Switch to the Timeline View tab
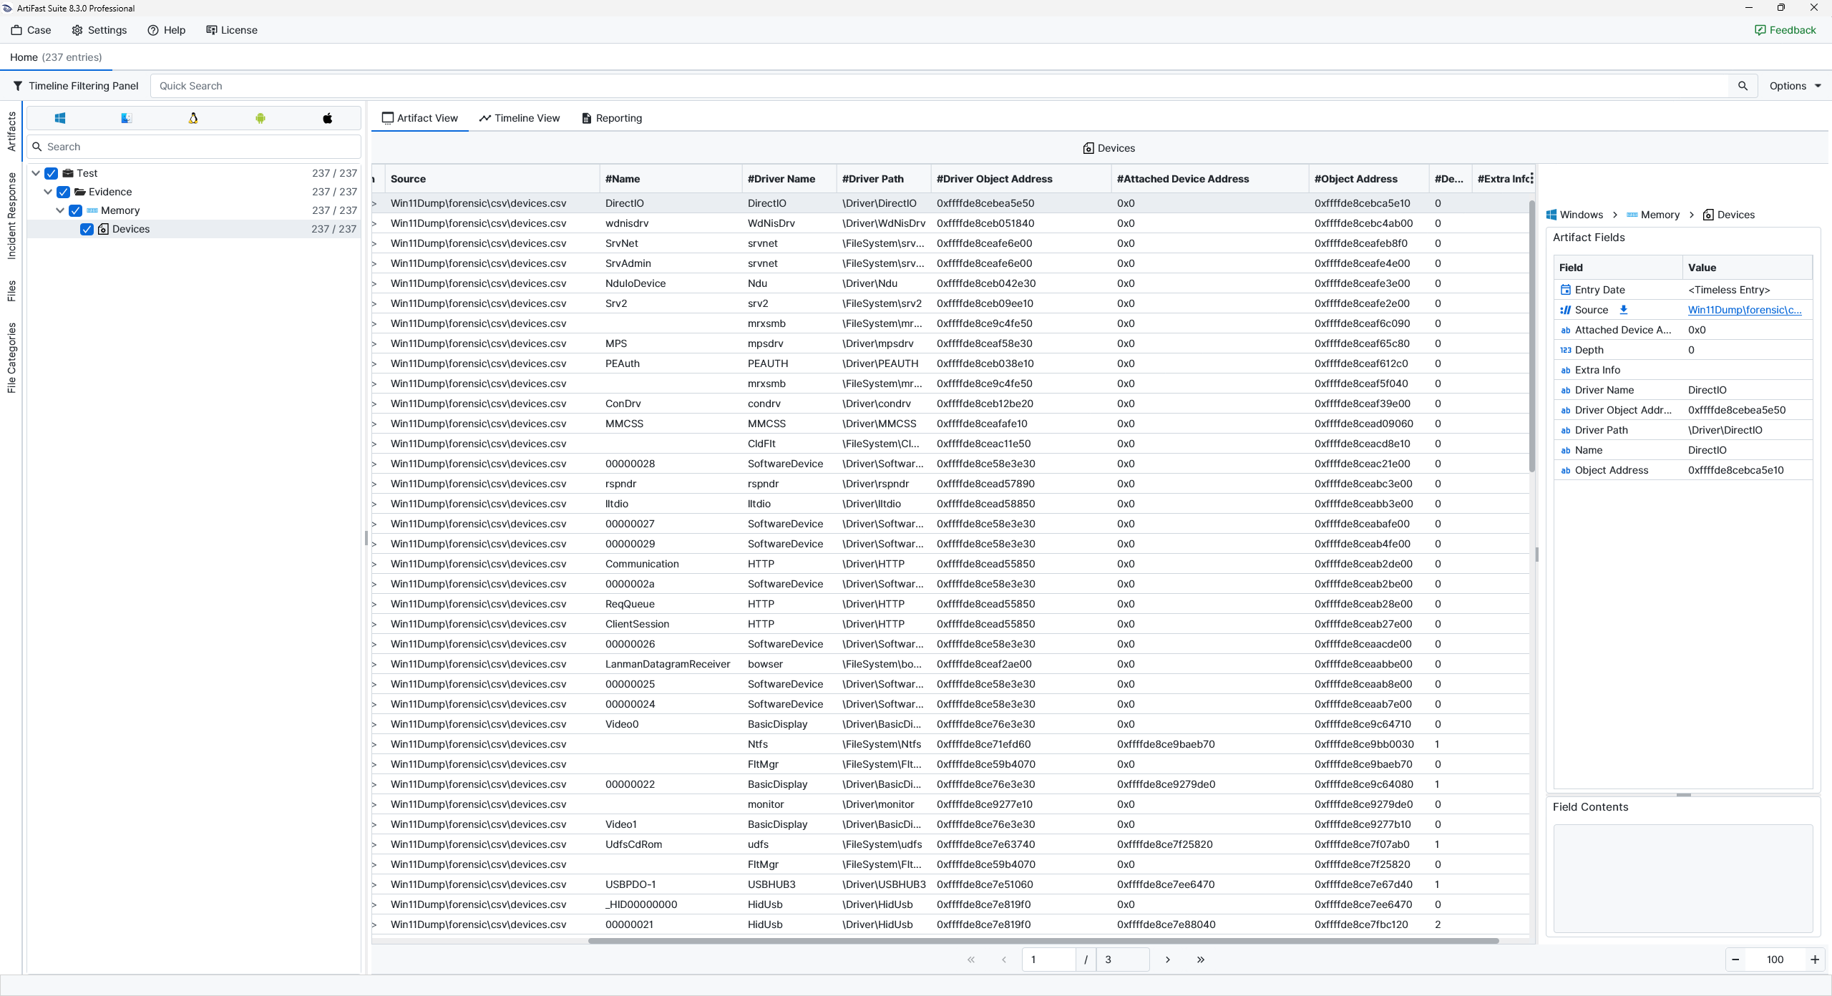 520,118
